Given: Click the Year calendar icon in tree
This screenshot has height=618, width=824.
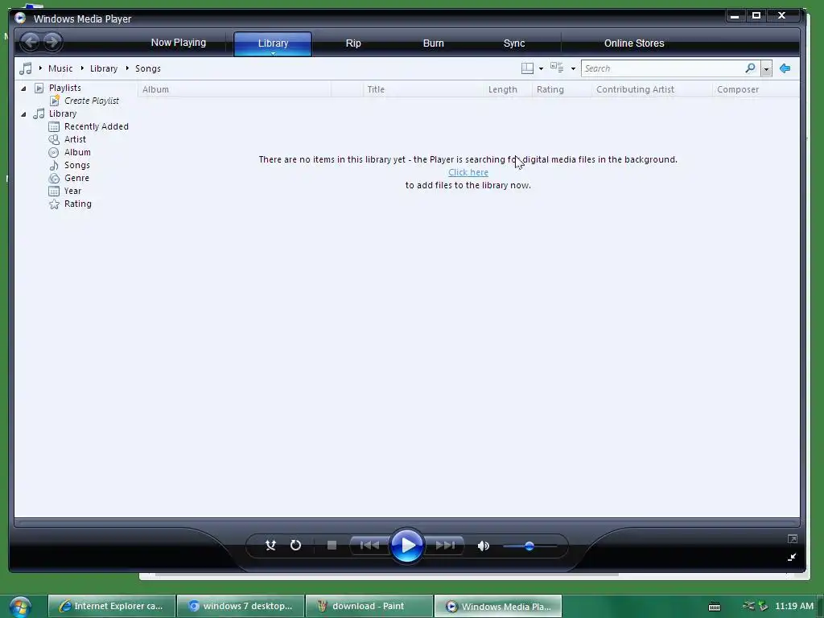Looking at the screenshot, I should [54, 191].
